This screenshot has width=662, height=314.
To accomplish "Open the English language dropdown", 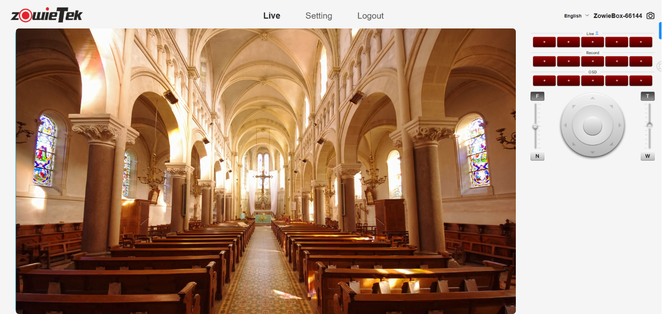I will click(576, 16).
